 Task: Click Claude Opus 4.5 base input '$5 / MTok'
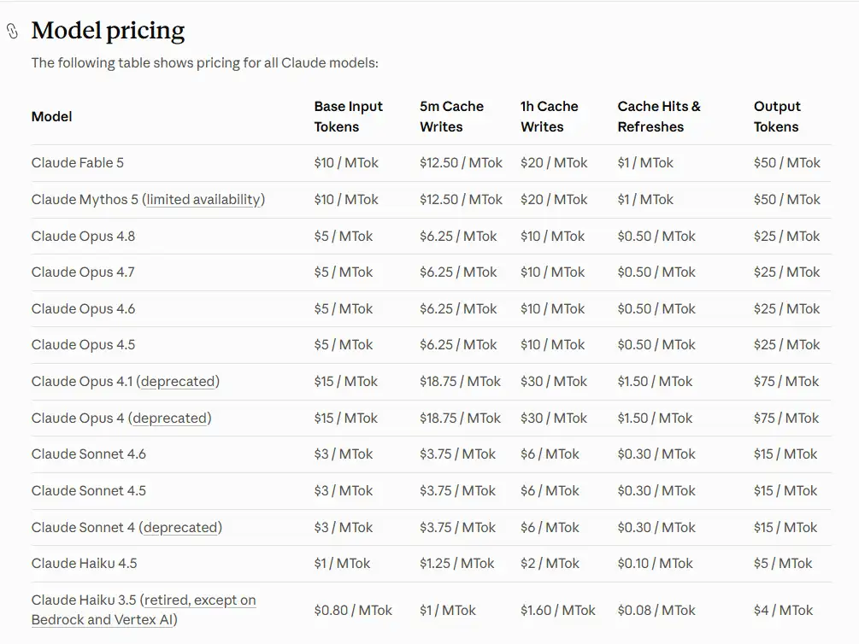pyautogui.click(x=344, y=345)
